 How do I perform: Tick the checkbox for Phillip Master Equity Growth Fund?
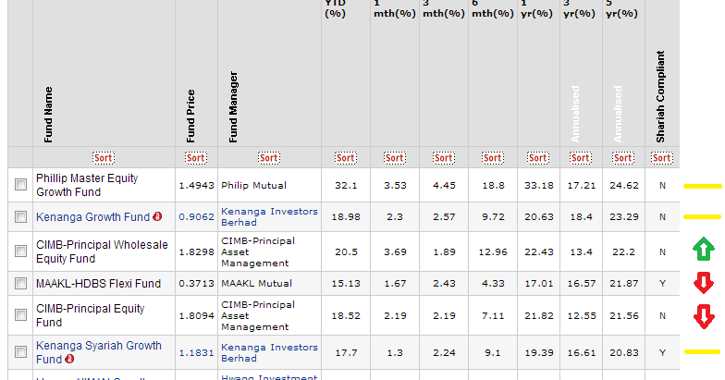(20, 185)
